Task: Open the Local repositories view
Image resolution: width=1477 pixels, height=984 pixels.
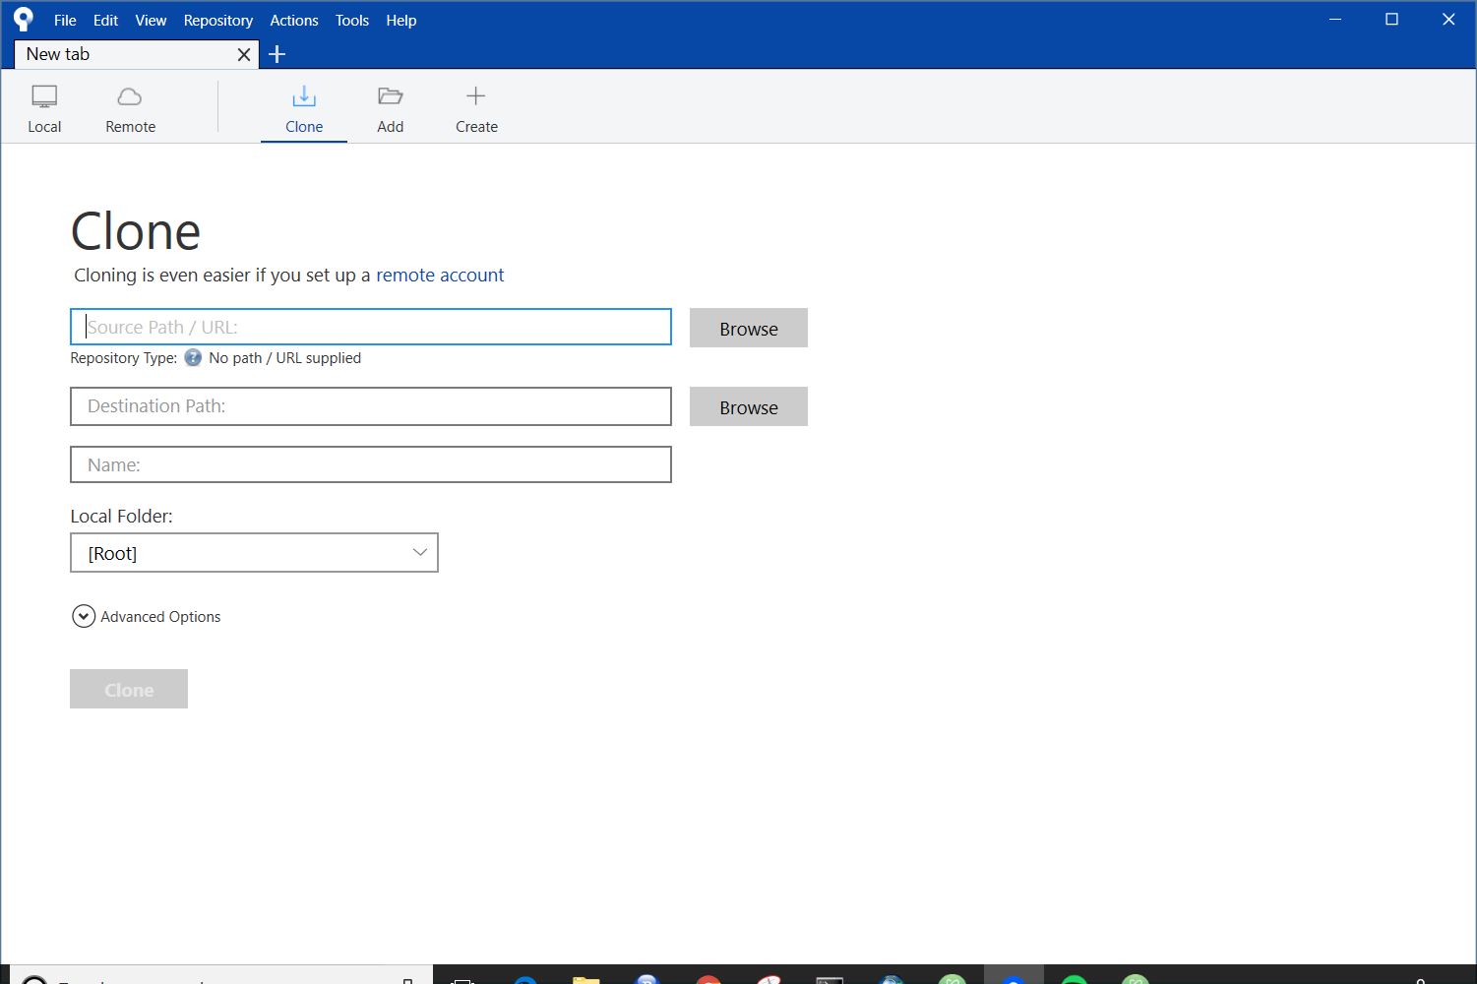Action: tap(44, 108)
